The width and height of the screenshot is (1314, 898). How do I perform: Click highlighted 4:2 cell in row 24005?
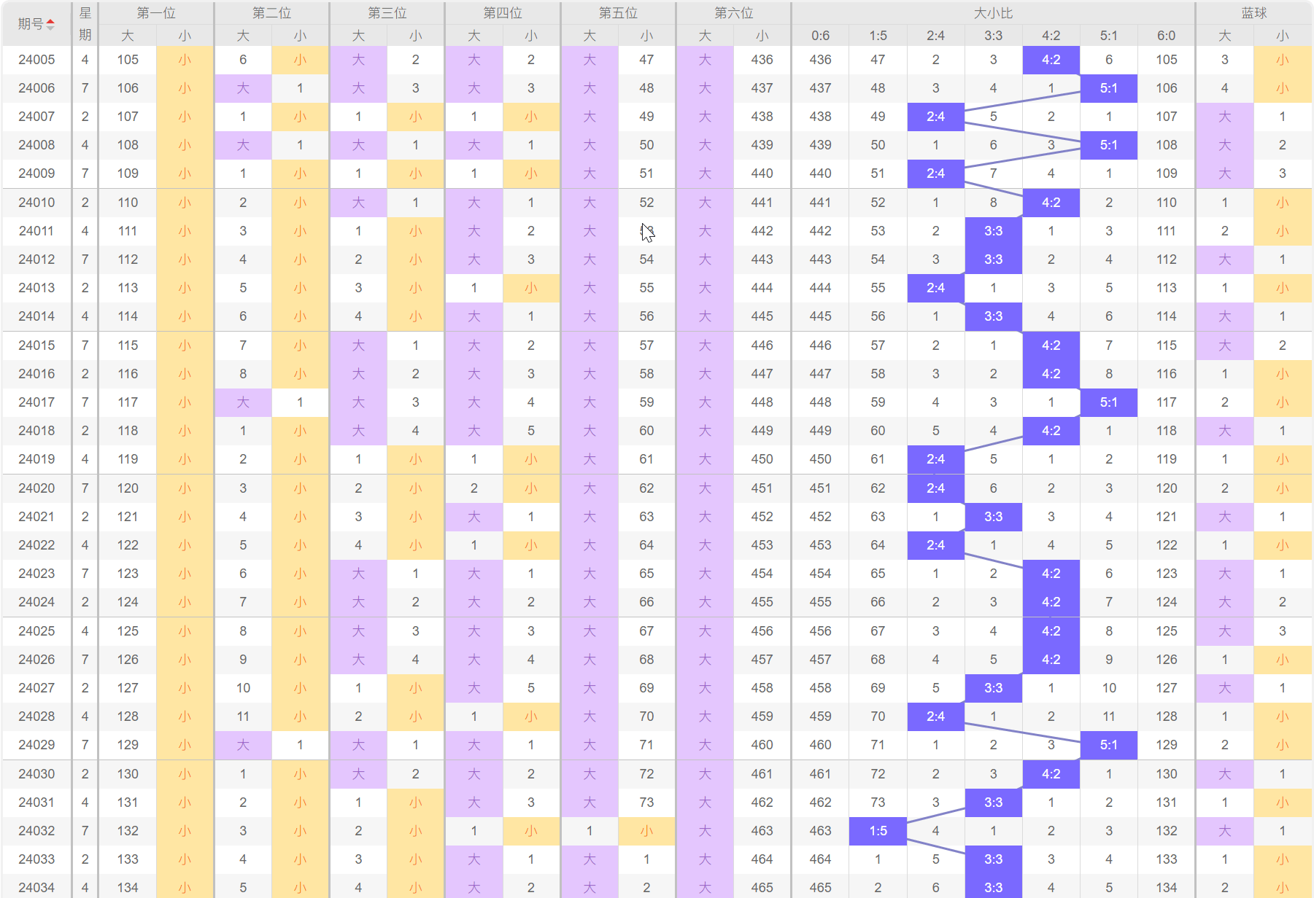tap(1051, 60)
